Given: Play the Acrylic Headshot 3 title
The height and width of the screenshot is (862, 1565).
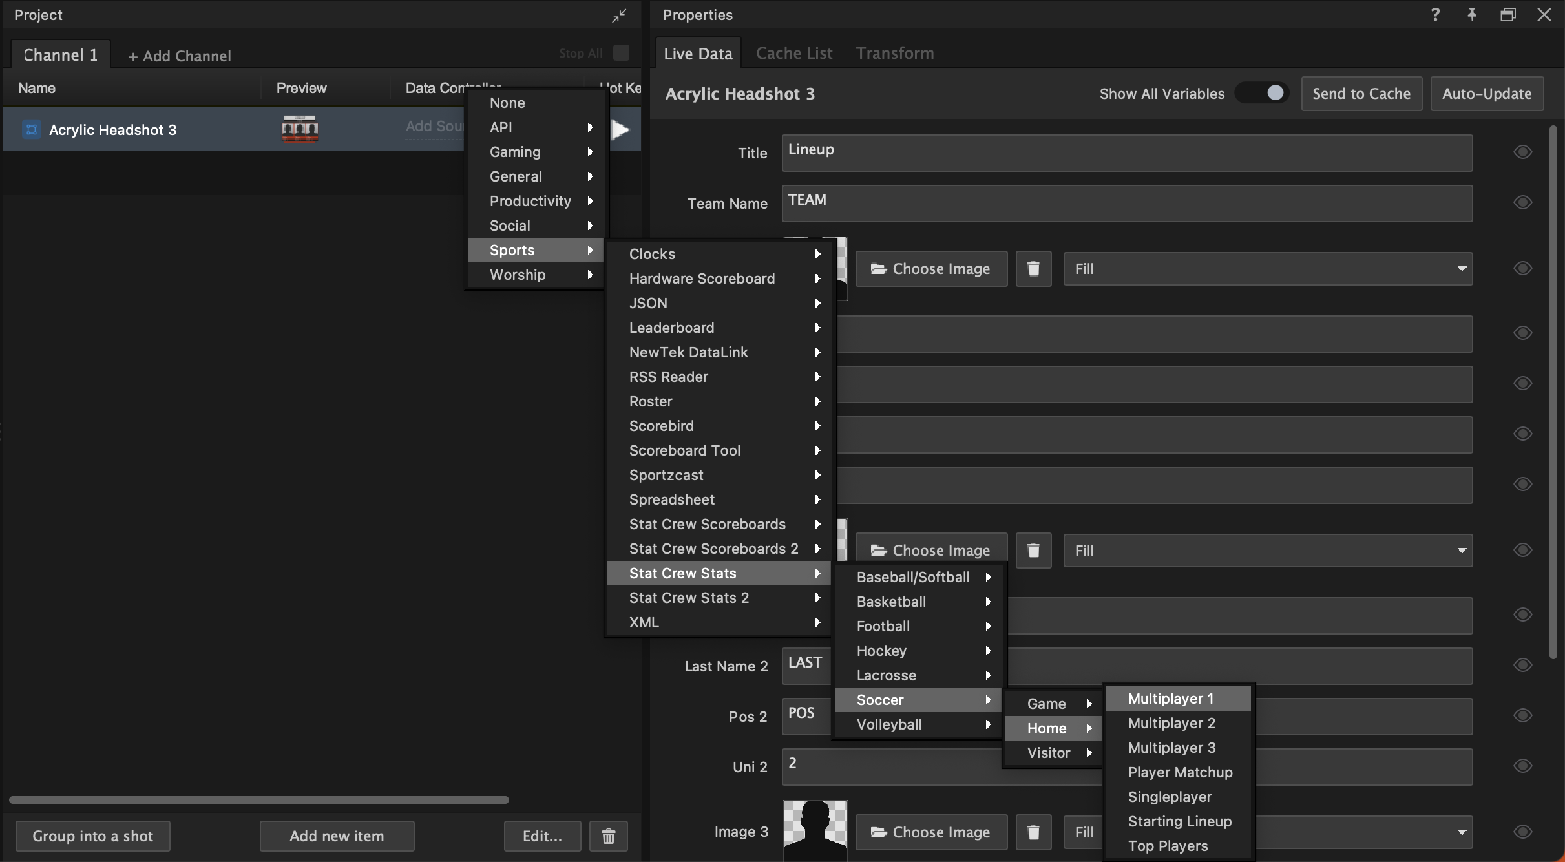Looking at the screenshot, I should click(620, 129).
